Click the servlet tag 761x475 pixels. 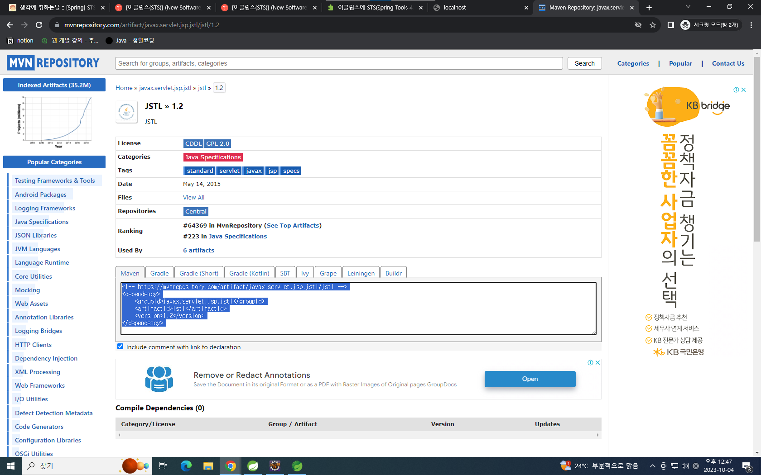click(229, 171)
